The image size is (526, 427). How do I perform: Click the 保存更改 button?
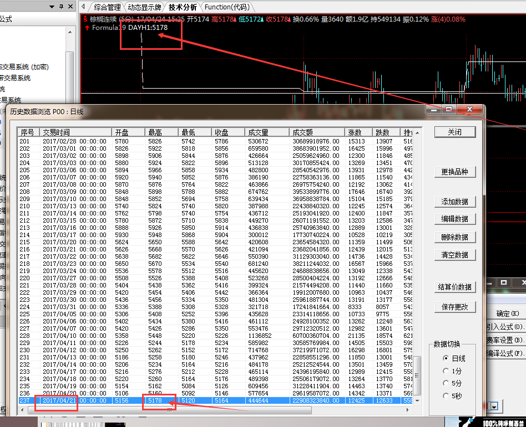(454, 307)
